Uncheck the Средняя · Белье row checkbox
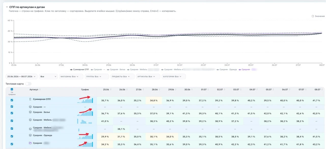 12,113
